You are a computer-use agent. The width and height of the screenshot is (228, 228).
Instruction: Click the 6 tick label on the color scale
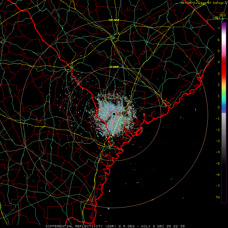219,40
